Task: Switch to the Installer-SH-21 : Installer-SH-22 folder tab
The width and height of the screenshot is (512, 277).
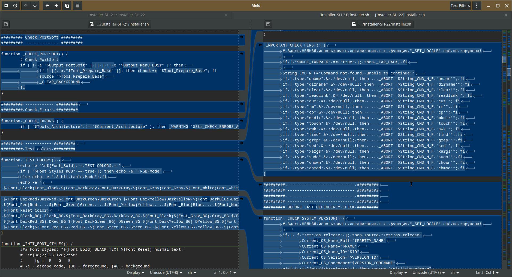Action: coord(116,15)
